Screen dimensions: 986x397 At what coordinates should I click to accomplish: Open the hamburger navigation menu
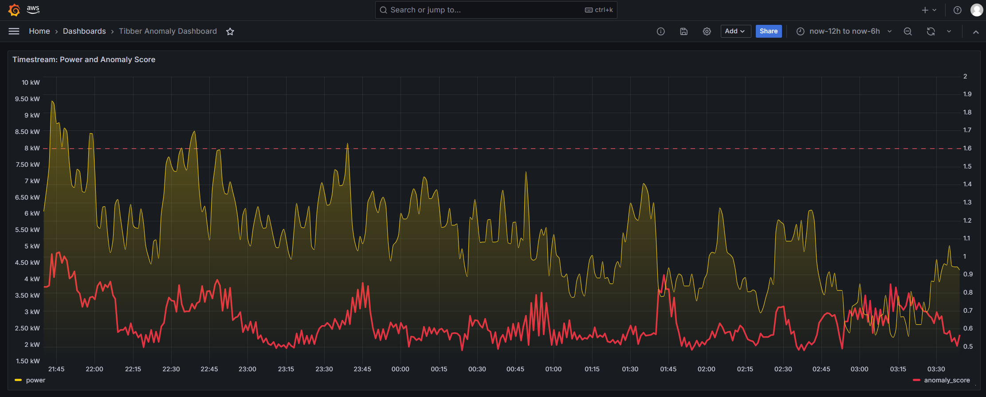click(x=14, y=31)
